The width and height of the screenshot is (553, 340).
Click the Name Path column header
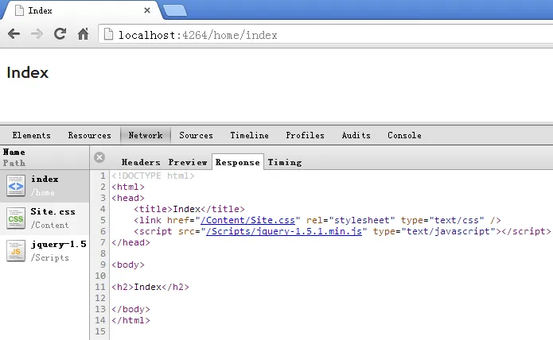[45, 157]
